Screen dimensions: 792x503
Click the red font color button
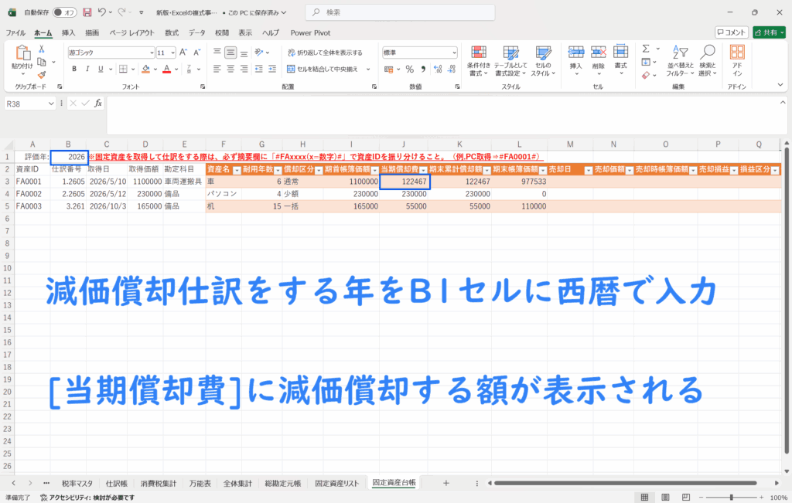click(x=166, y=69)
